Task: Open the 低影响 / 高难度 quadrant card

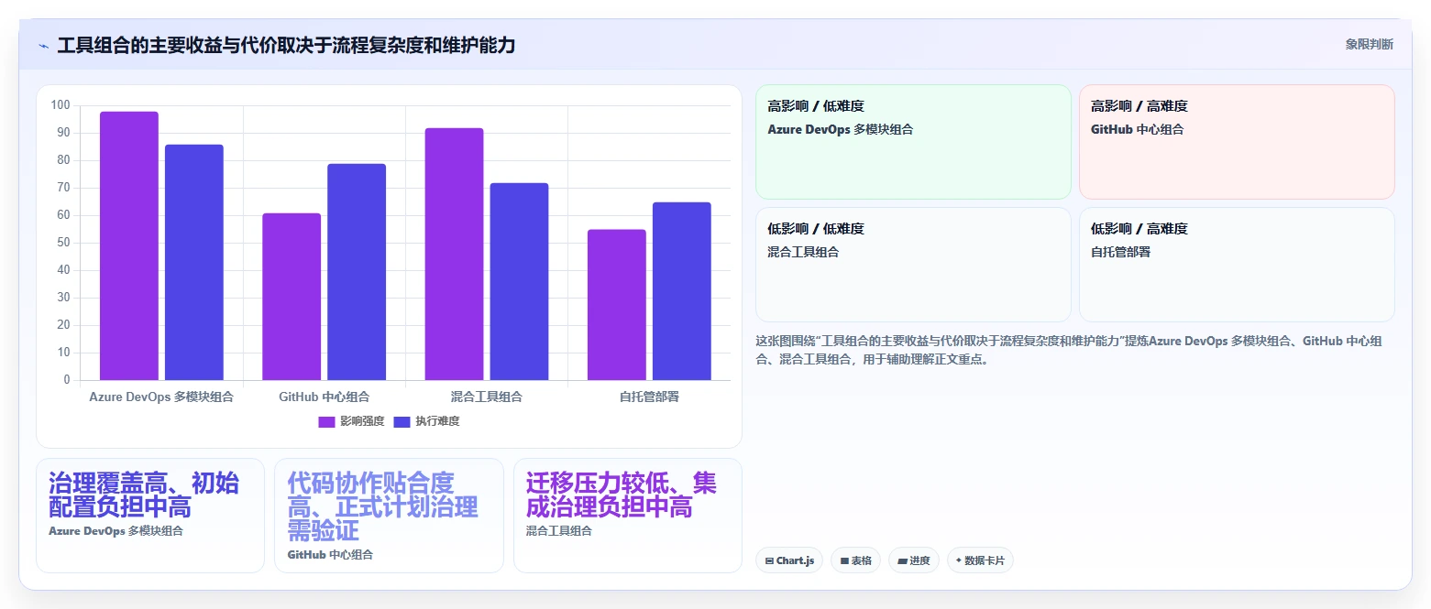Action: [x=1237, y=265]
